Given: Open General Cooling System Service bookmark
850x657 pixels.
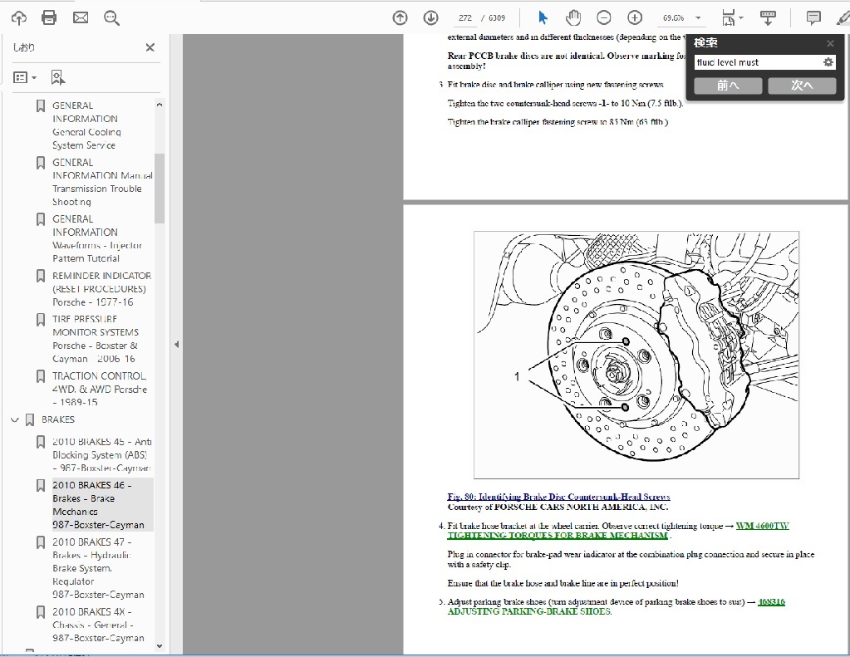Looking at the screenshot, I should coord(86,125).
